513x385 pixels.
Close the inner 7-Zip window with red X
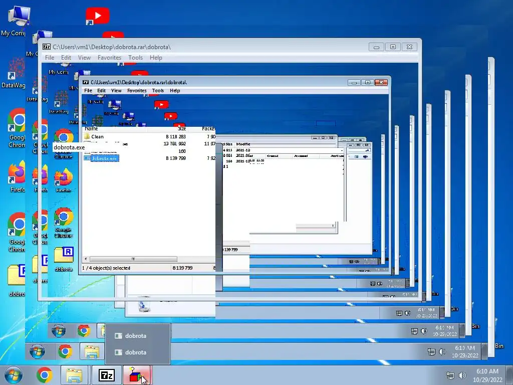point(381,83)
